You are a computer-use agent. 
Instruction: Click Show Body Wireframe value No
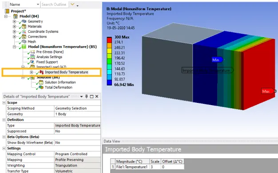pos(77,142)
